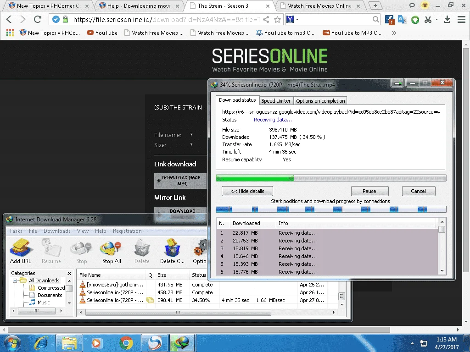Open the Facebook extension icon
The width and height of the screenshot is (470, 352).
tap(389, 20)
